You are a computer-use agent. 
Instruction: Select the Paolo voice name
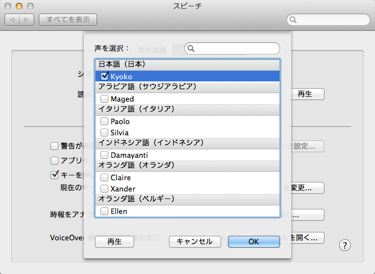coord(120,122)
